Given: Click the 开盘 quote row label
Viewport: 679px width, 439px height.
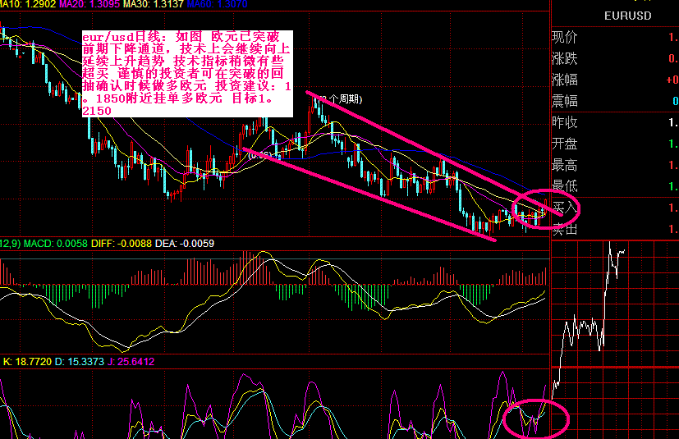Looking at the screenshot, I should 565,144.
